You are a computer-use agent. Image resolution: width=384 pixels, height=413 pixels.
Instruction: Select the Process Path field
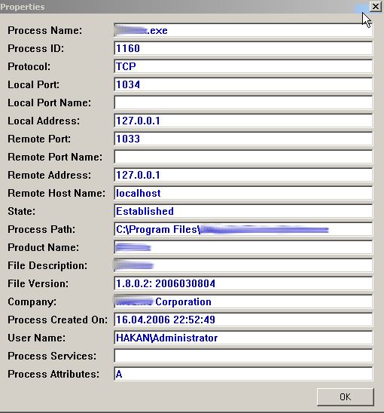pos(243,229)
